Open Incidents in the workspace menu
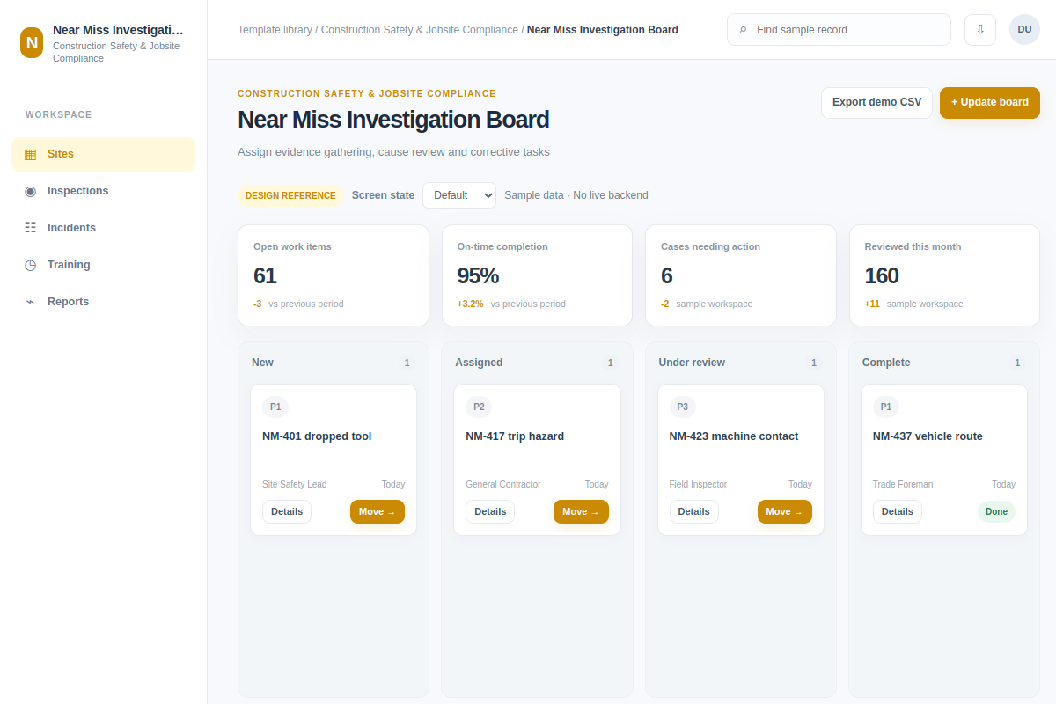This screenshot has height=704, width=1056. coord(103,228)
